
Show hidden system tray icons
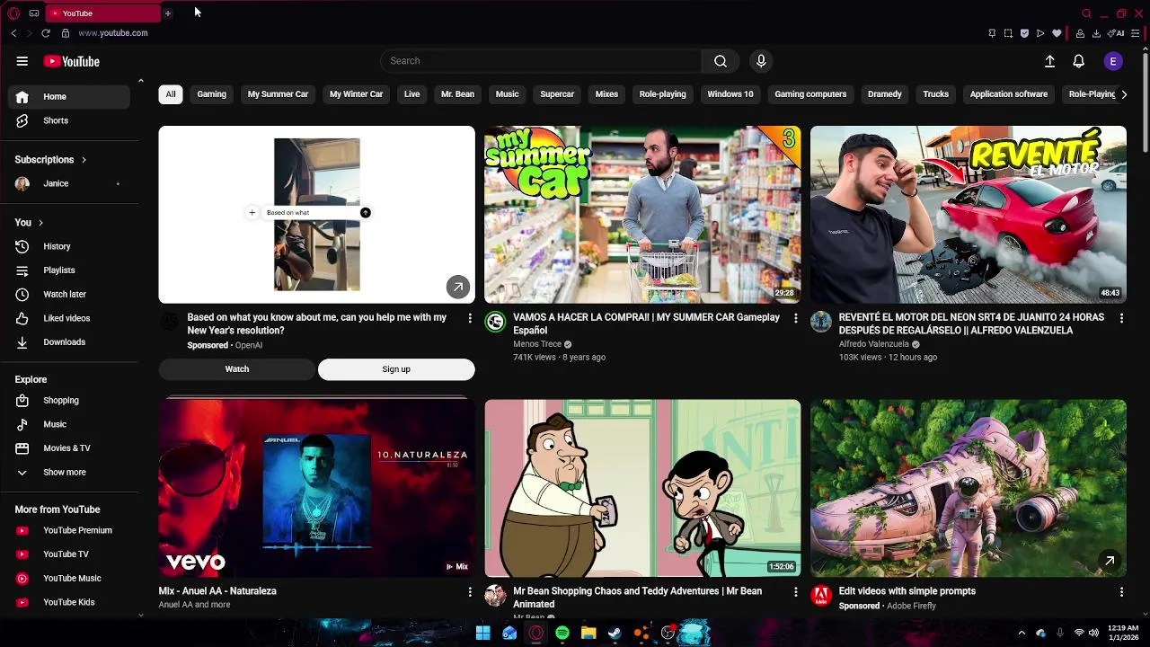[1022, 634]
